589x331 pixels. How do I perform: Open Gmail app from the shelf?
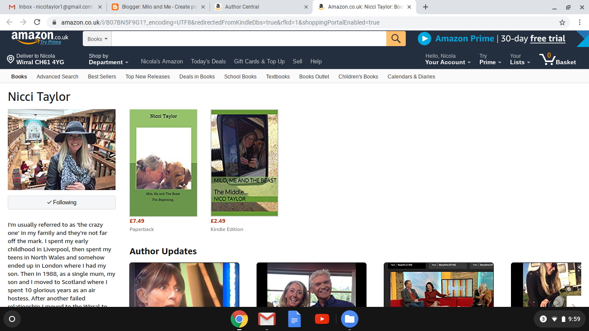pyautogui.click(x=267, y=319)
